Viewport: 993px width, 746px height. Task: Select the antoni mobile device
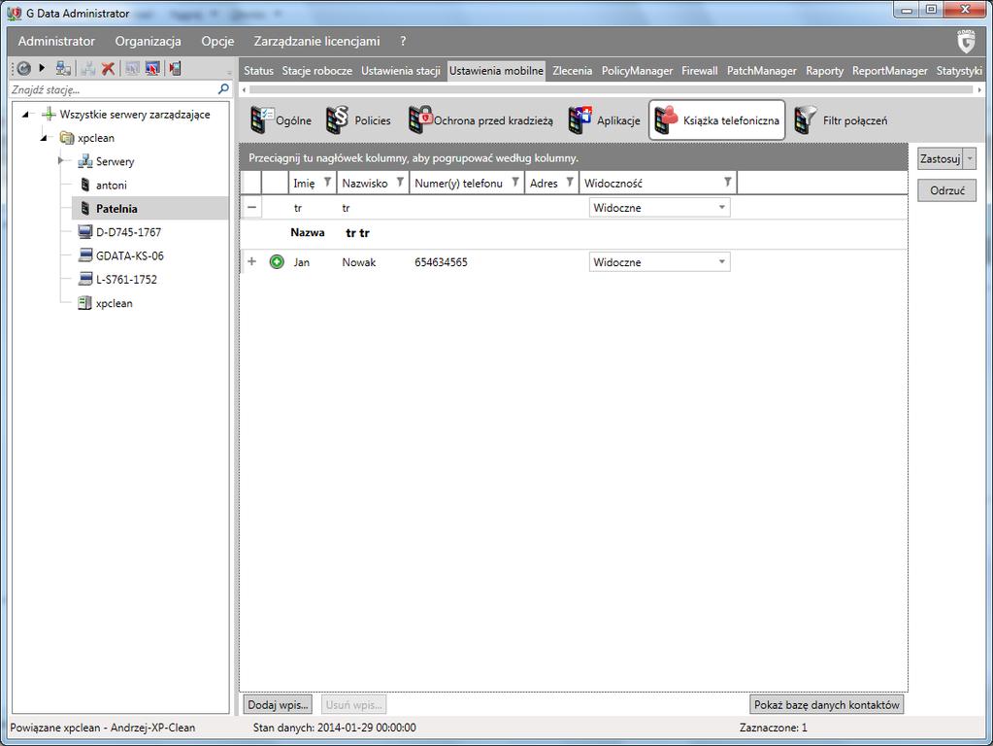(x=111, y=186)
